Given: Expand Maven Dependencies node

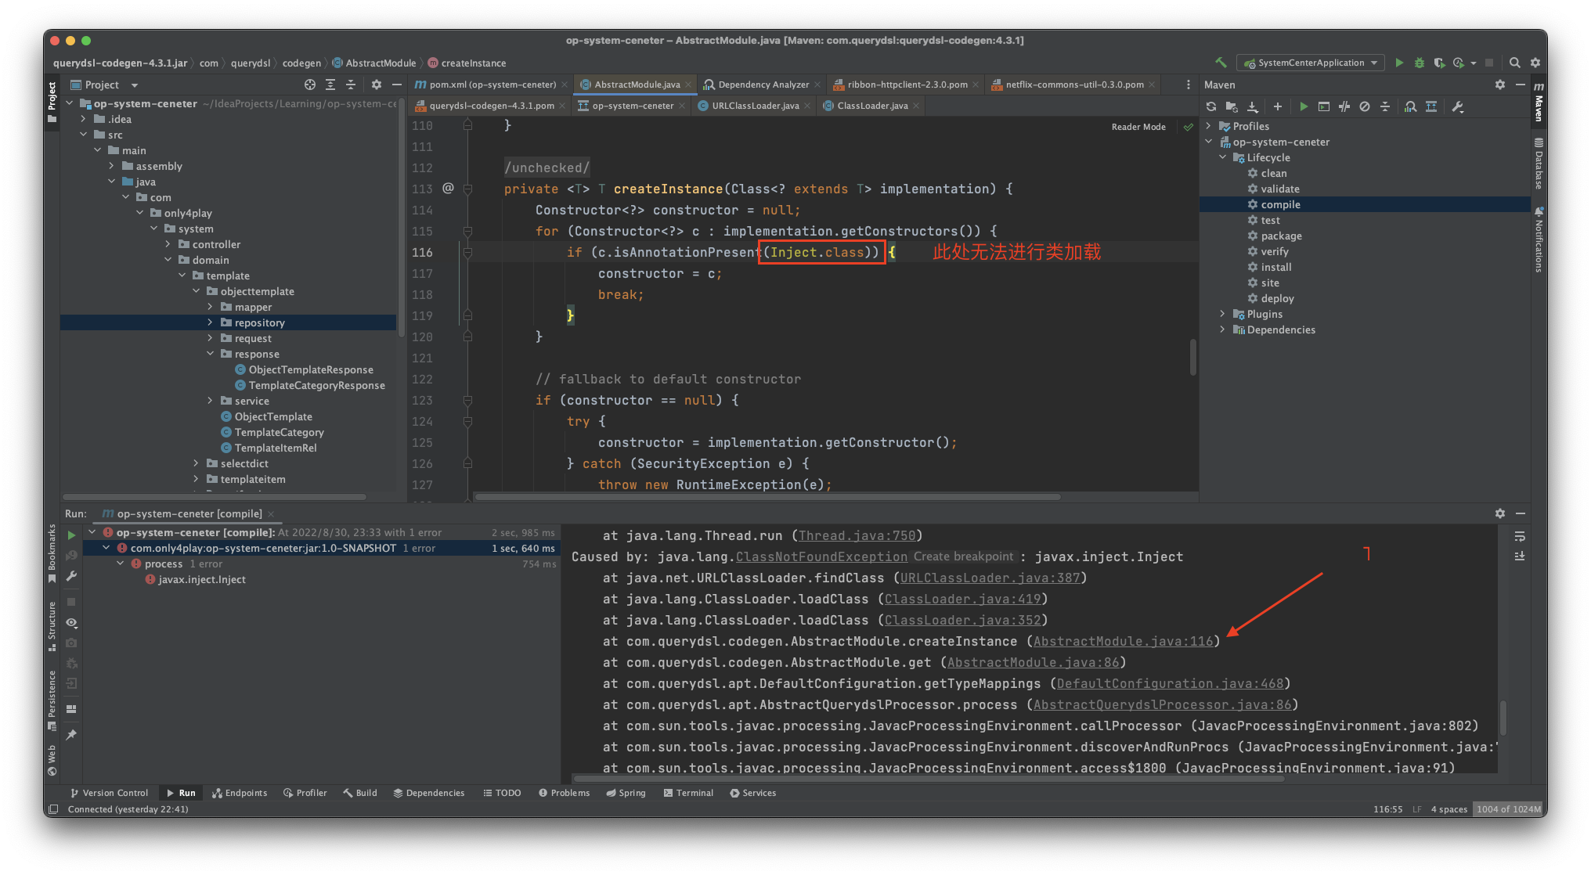Looking at the screenshot, I should (1223, 329).
